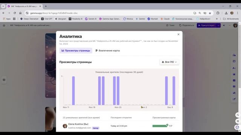Click the 7/7 cards viewed progress bar
This screenshot has width=241, height=135.
pyautogui.click(x=160, y=126)
